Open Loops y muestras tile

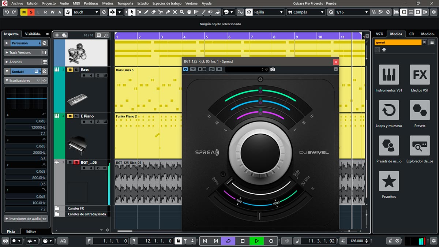[x=389, y=110]
